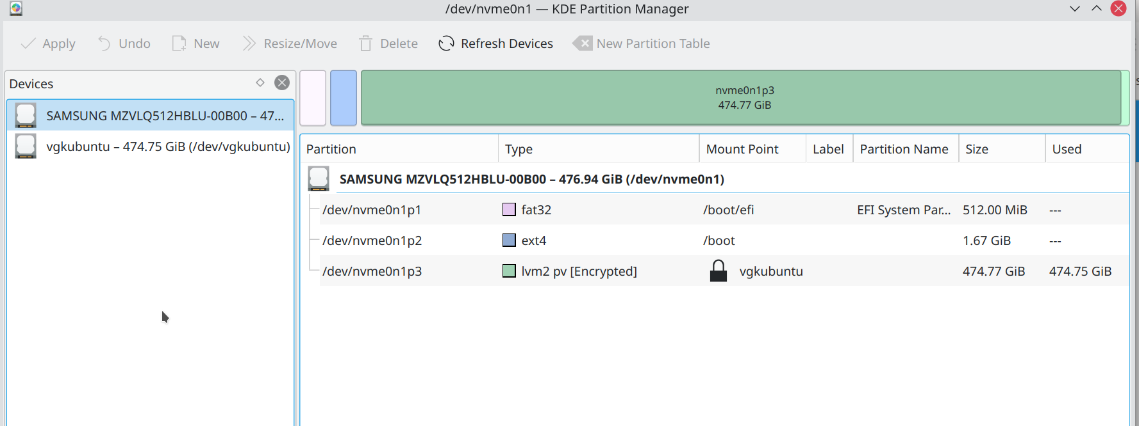
Task: Select the SAMSUNG /dev/nvme0n1 device header row
Action: (x=715, y=179)
